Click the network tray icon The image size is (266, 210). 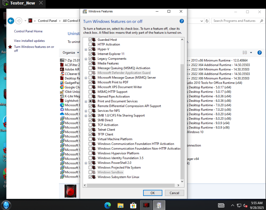(x=239, y=206)
